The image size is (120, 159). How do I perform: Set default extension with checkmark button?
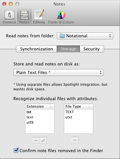(43, 140)
